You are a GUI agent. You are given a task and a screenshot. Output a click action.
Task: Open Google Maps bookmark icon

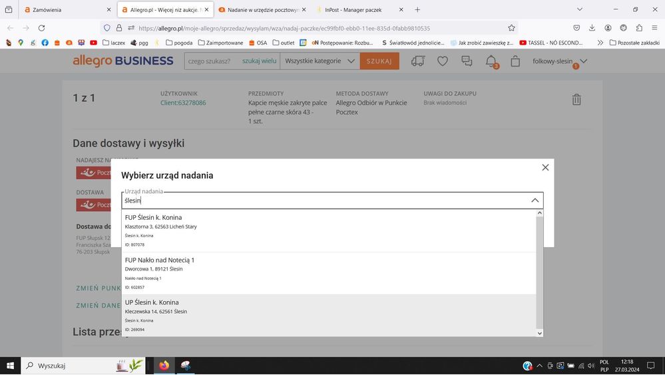click(21, 43)
